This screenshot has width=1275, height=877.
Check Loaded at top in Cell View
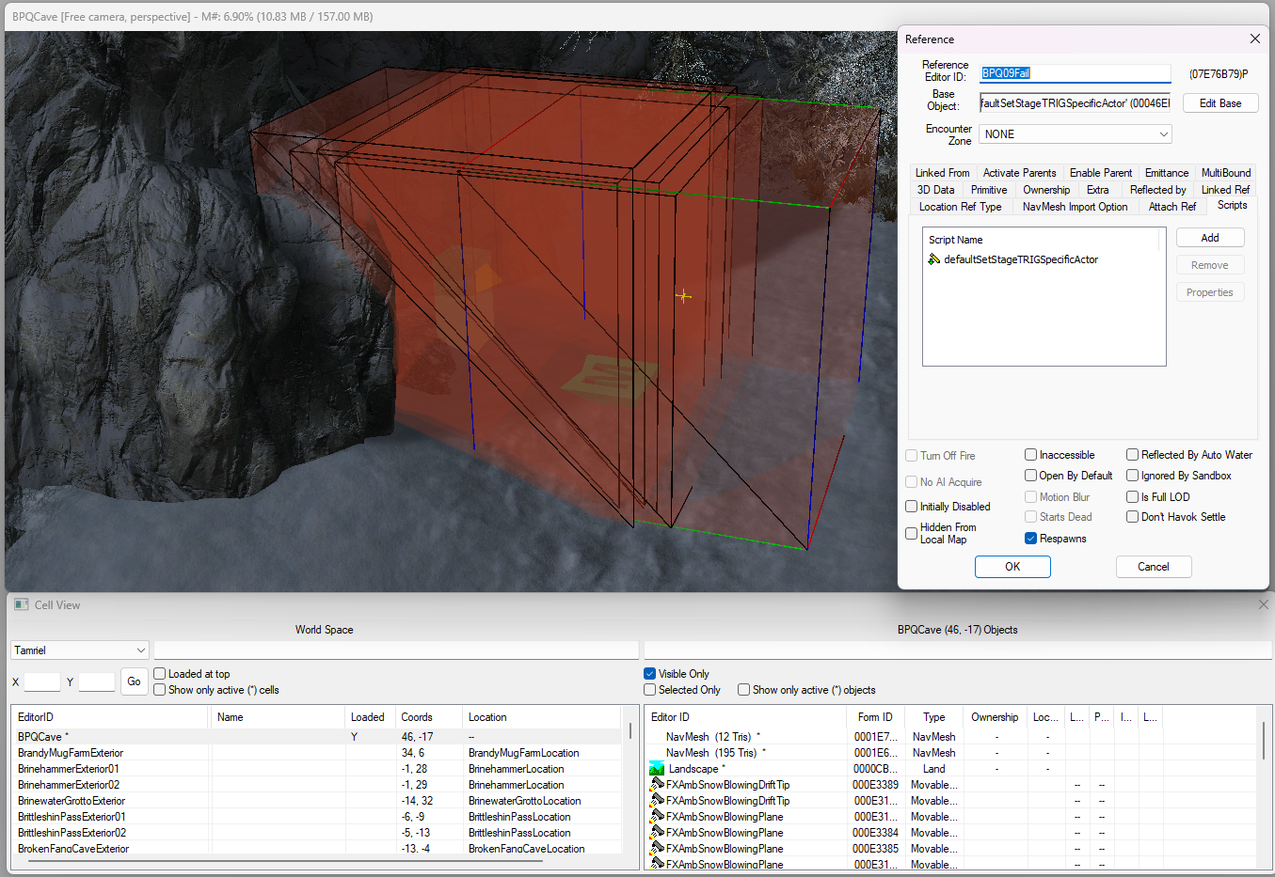159,674
